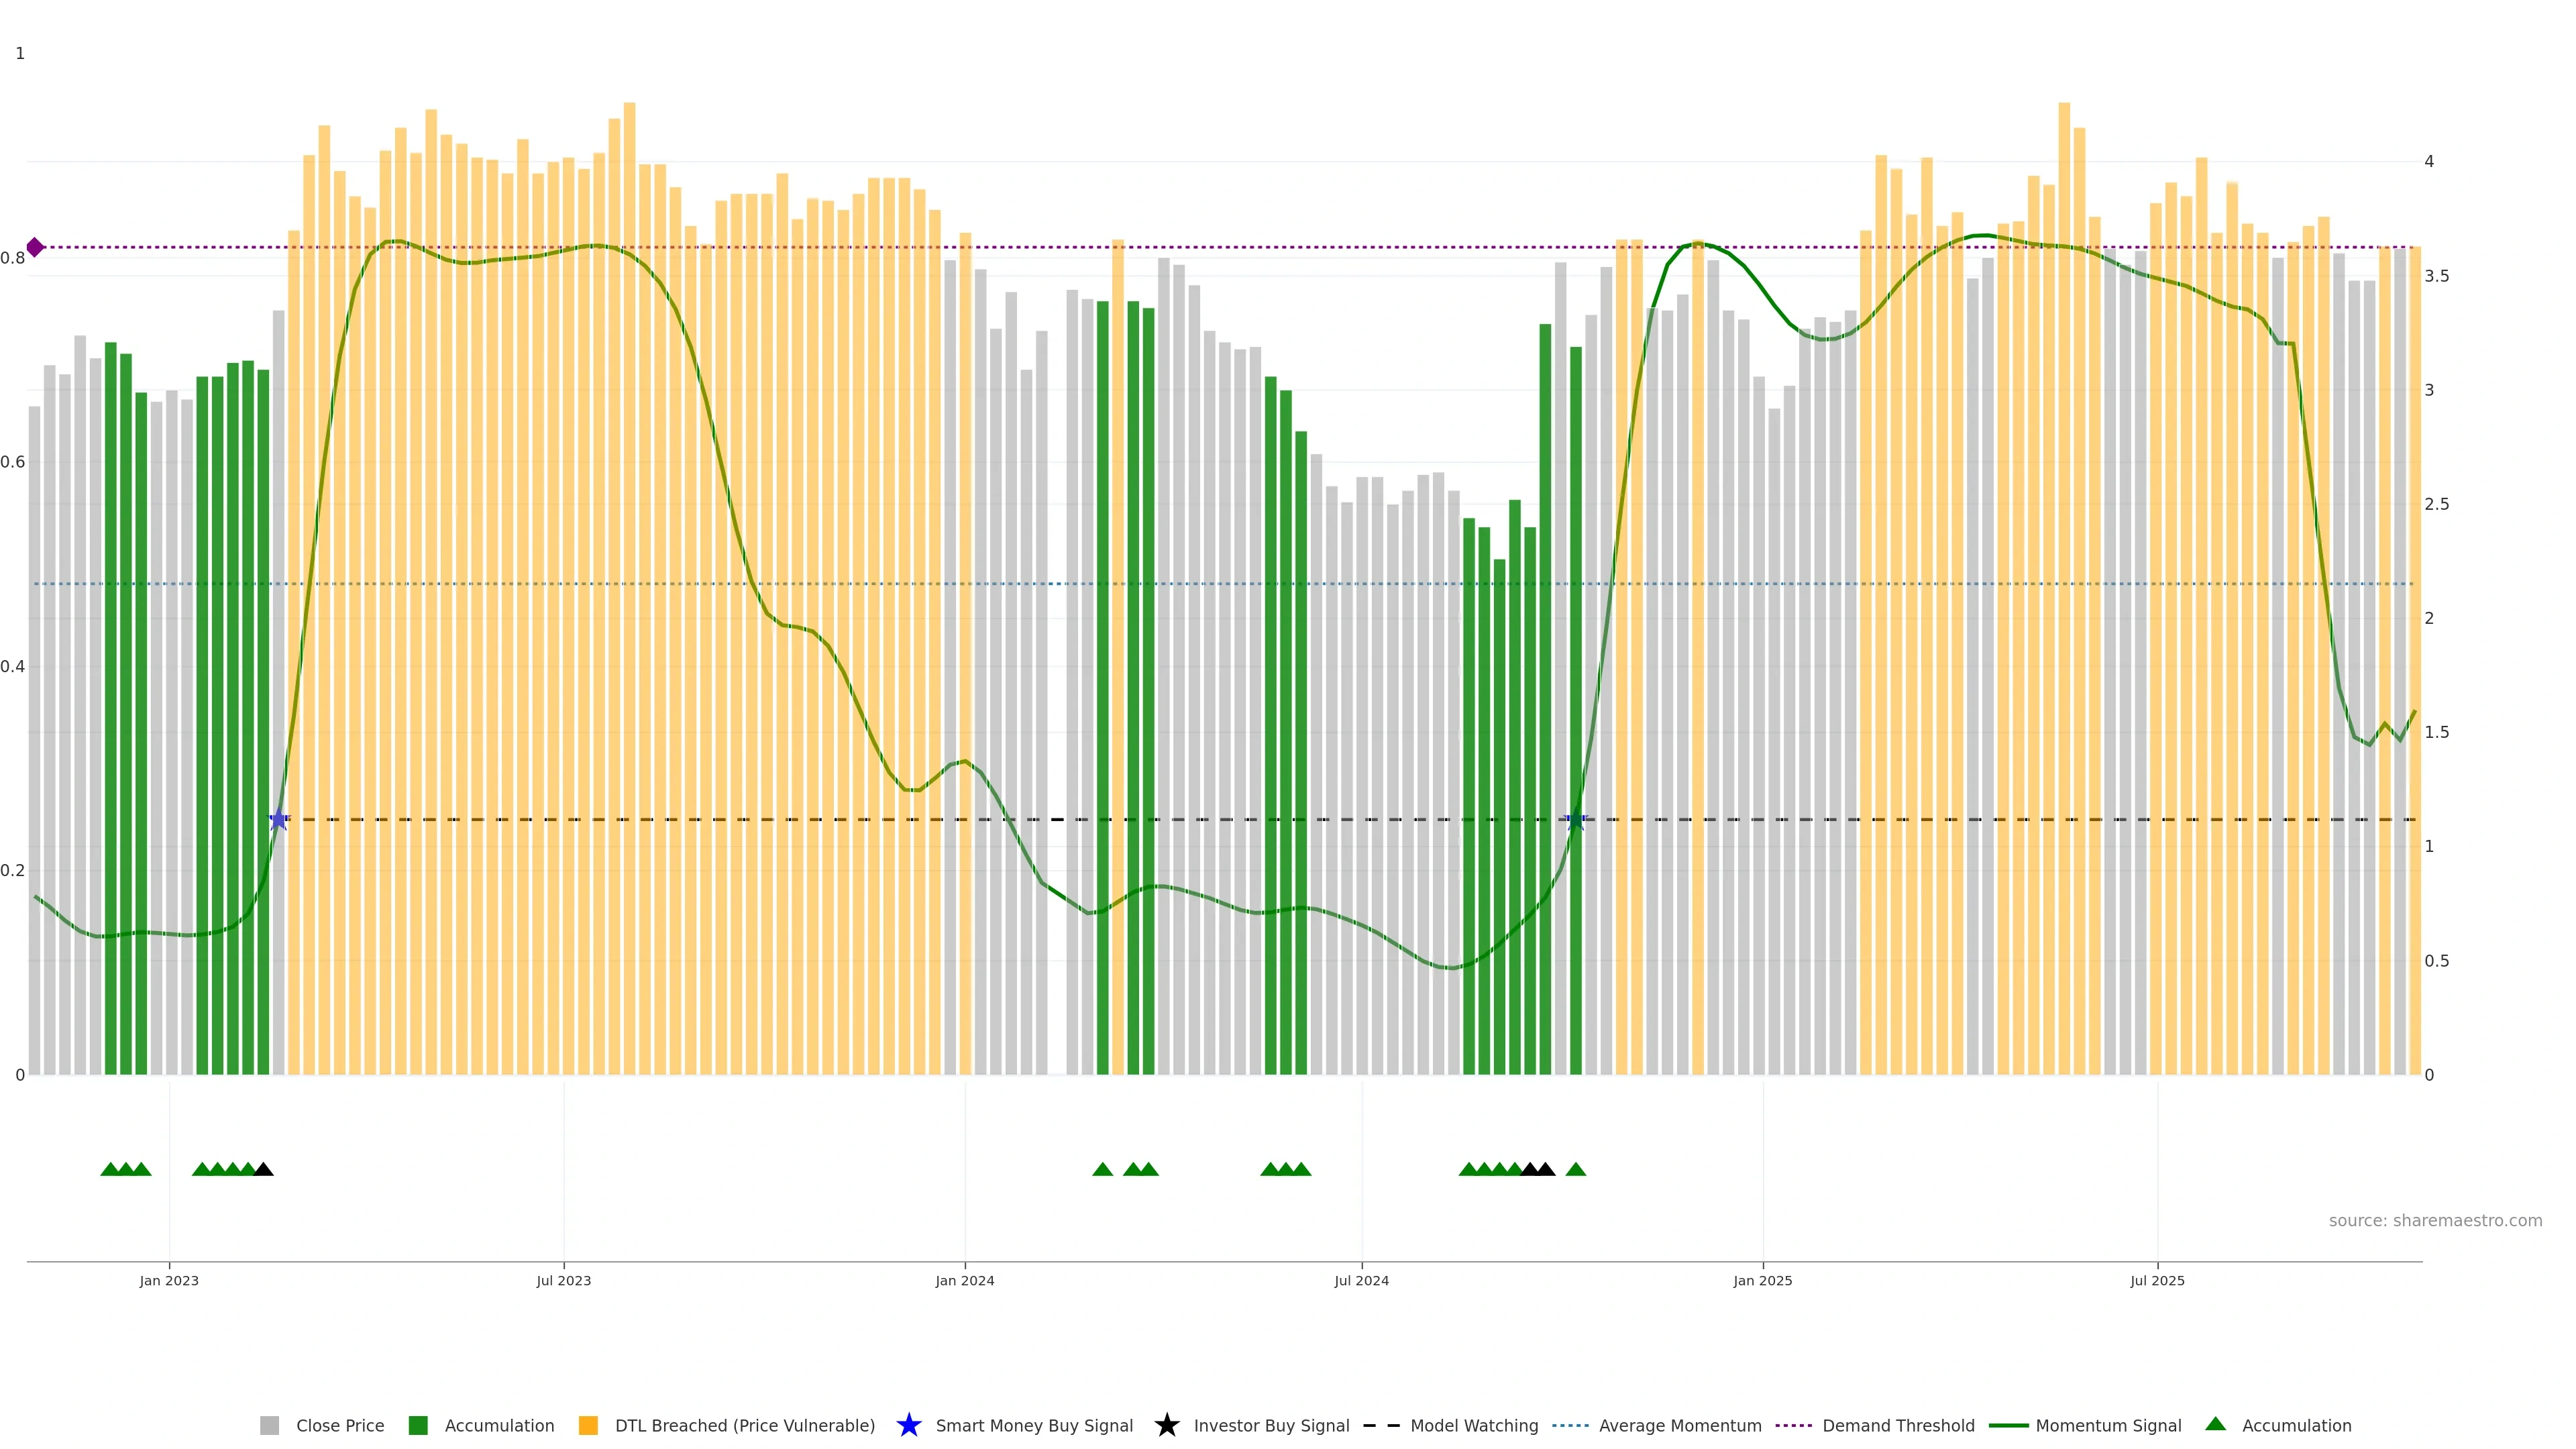Click the black triangle marker in early 2023

[263, 1169]
